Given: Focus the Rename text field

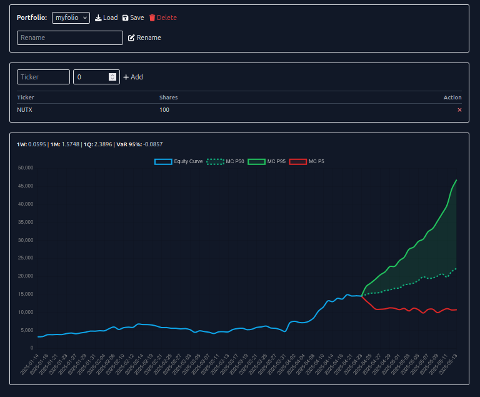Looking at the screenshot, I should coord(70,38).
